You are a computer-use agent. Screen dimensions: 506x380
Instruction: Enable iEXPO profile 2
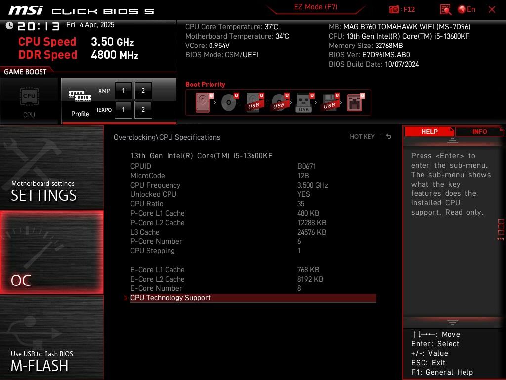(143, 110)
